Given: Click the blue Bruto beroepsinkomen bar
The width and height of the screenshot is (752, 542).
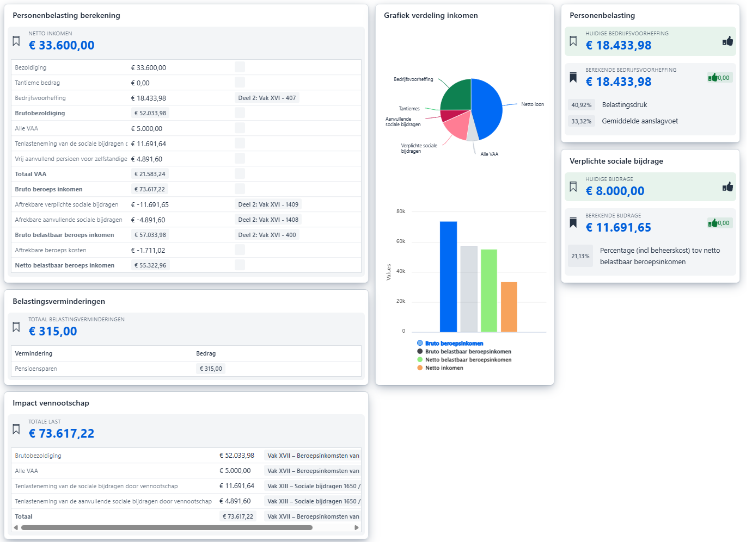Looking at the screenshot, I should point(448,277).
